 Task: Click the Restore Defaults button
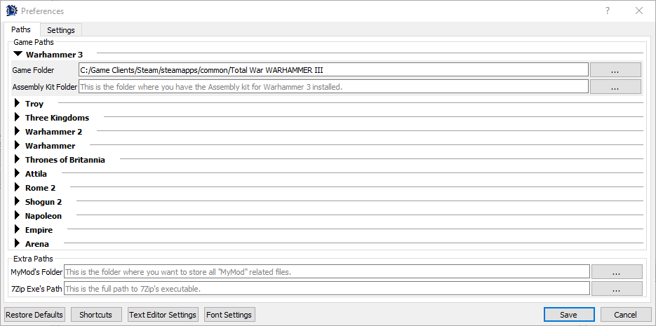(x=34, y=315)
